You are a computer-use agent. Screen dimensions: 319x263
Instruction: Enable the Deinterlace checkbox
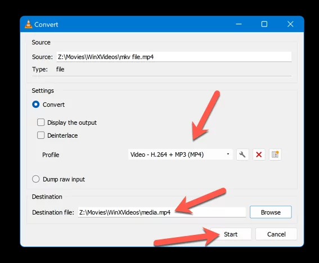point(41,135)
